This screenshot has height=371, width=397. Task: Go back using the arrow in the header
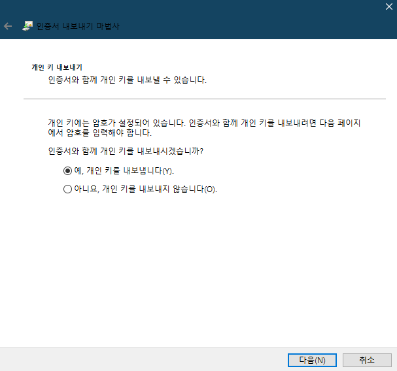[x=8, y=26]
